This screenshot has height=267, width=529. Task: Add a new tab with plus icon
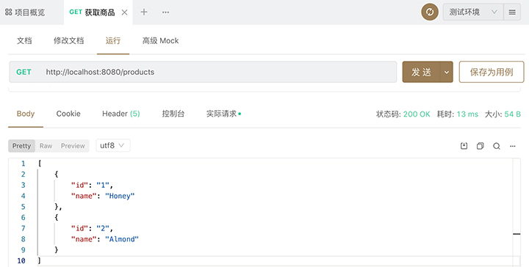(x=144, y=12)
